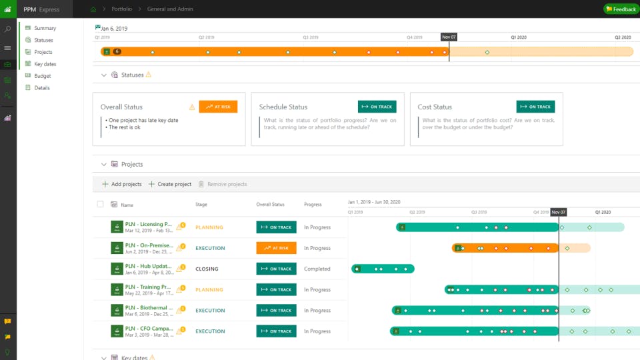Sort by the Overall Status column header

click(x=270, y=205)
